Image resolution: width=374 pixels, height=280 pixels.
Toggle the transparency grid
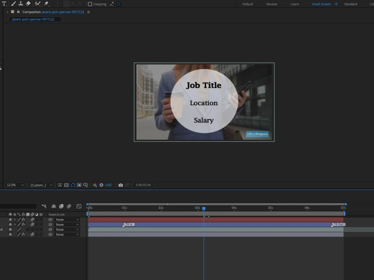[x=66, y=185]
